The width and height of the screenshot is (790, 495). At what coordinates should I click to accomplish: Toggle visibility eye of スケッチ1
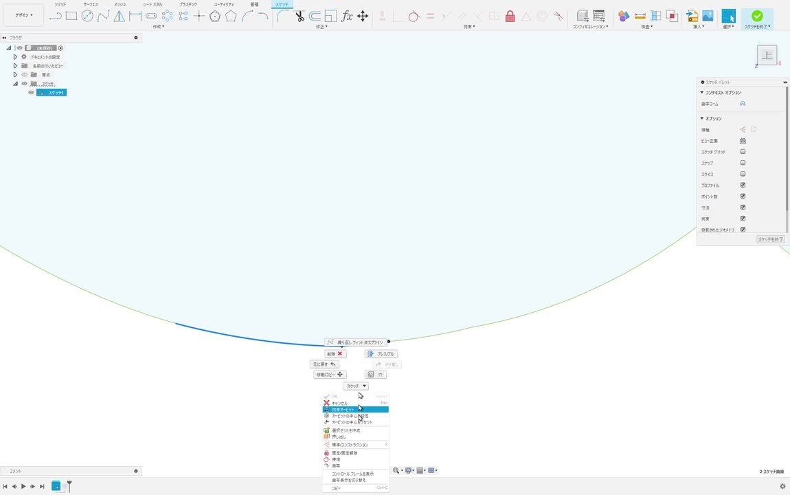(31, 93)
